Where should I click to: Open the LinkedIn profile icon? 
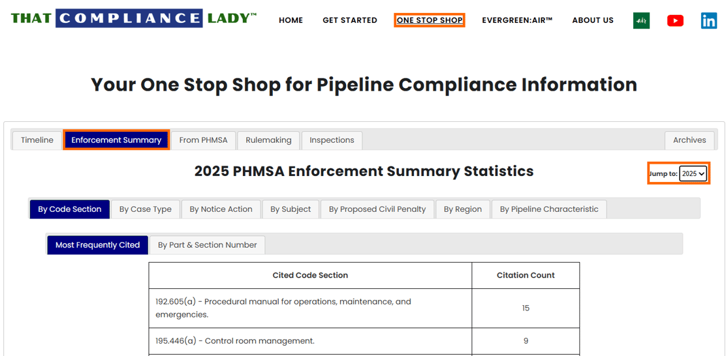click(x=708, y=21)
